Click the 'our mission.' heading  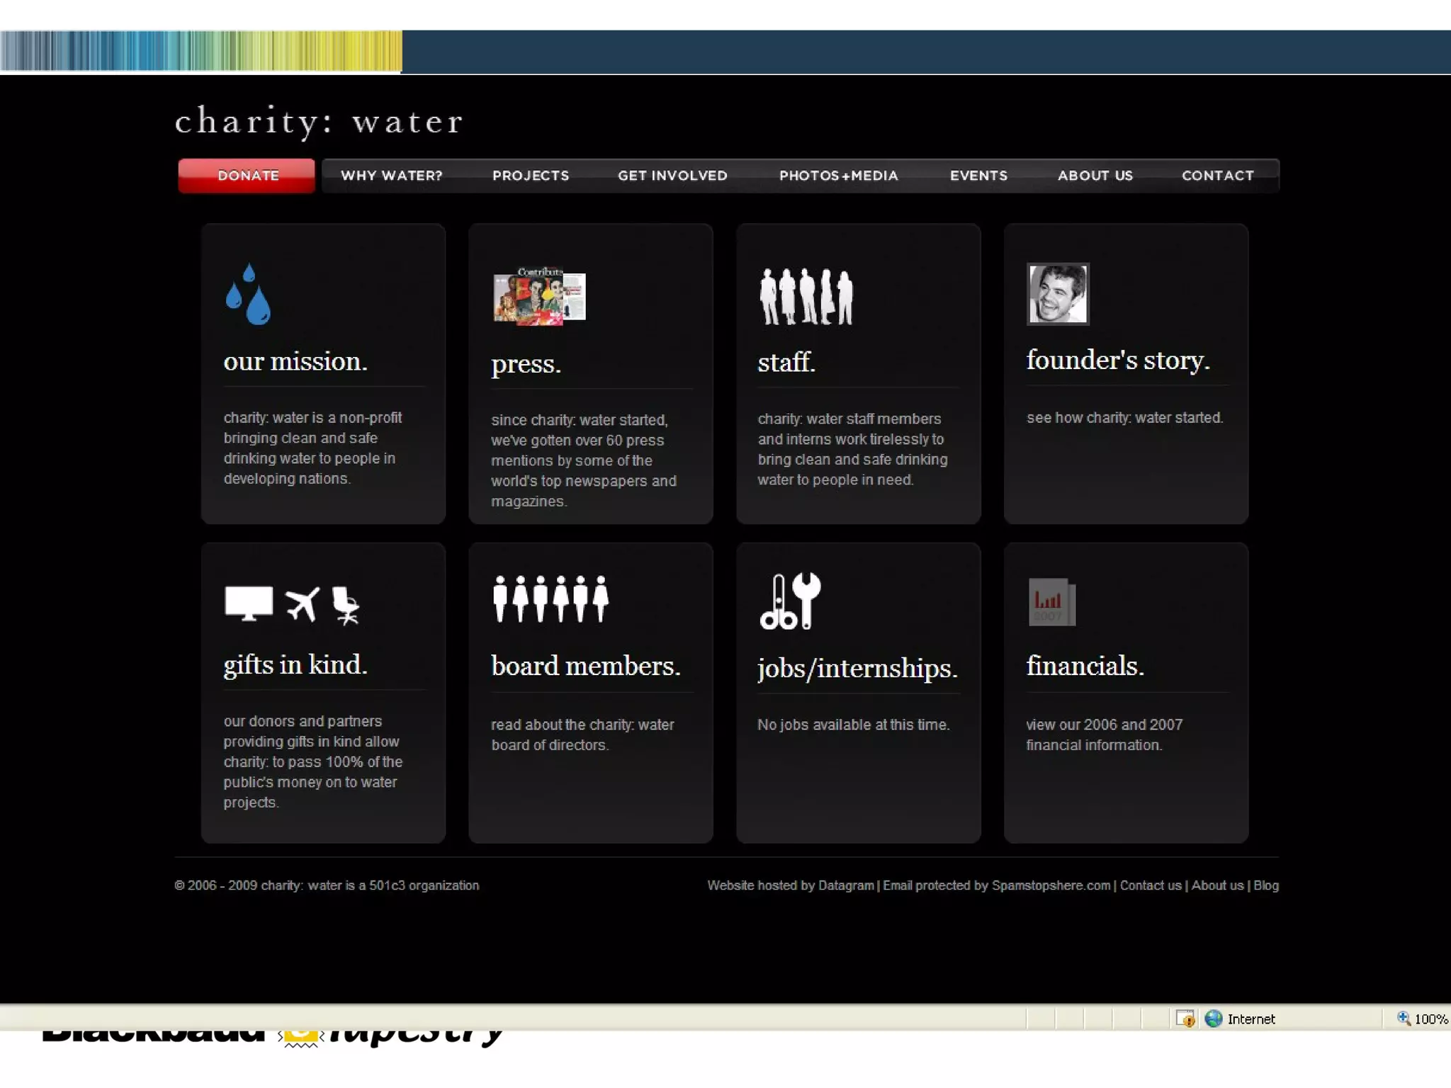pyautogui.click(x=295, y=361)
